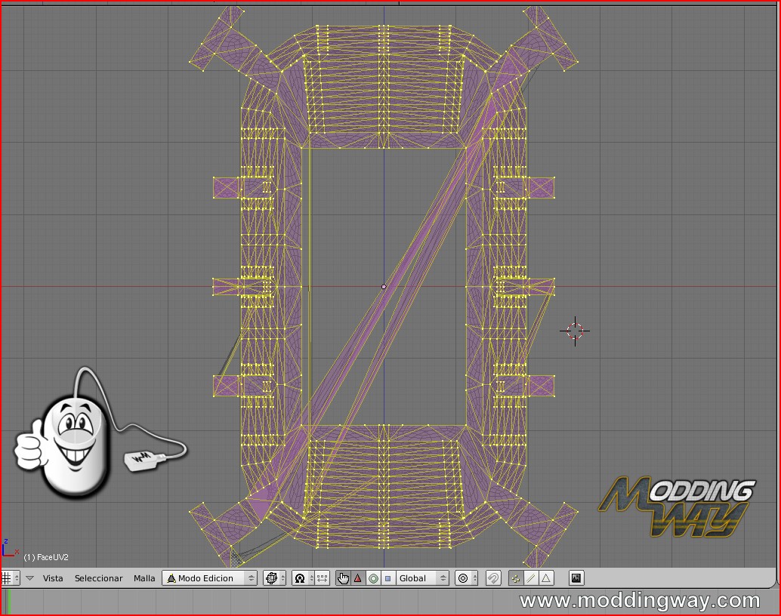Open the Seleccionar menu

[98, 578]
